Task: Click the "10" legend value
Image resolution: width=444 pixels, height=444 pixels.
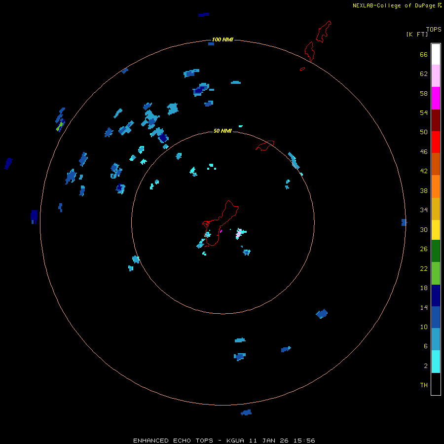Action: (x=424, y=327)
